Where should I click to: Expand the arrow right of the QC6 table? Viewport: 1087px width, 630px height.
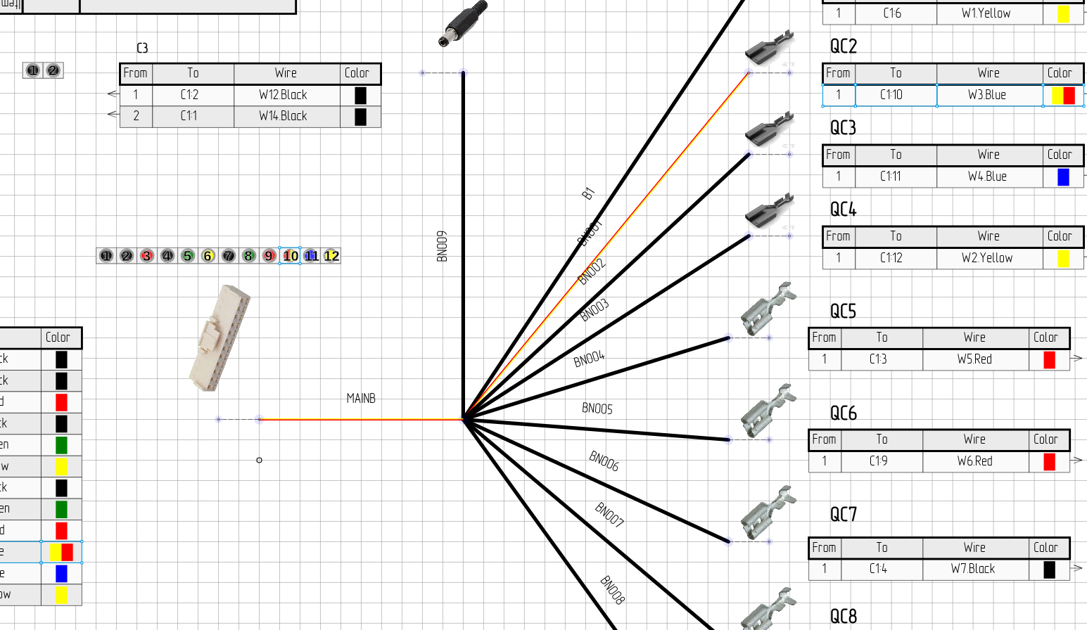pos(1078,459)
